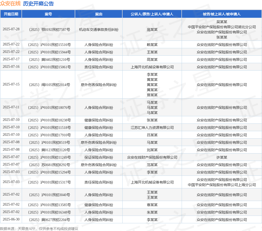Viewport: 262px width, 231px height.
Task: Click plaintiff name '高某某'
Action: 152,60
